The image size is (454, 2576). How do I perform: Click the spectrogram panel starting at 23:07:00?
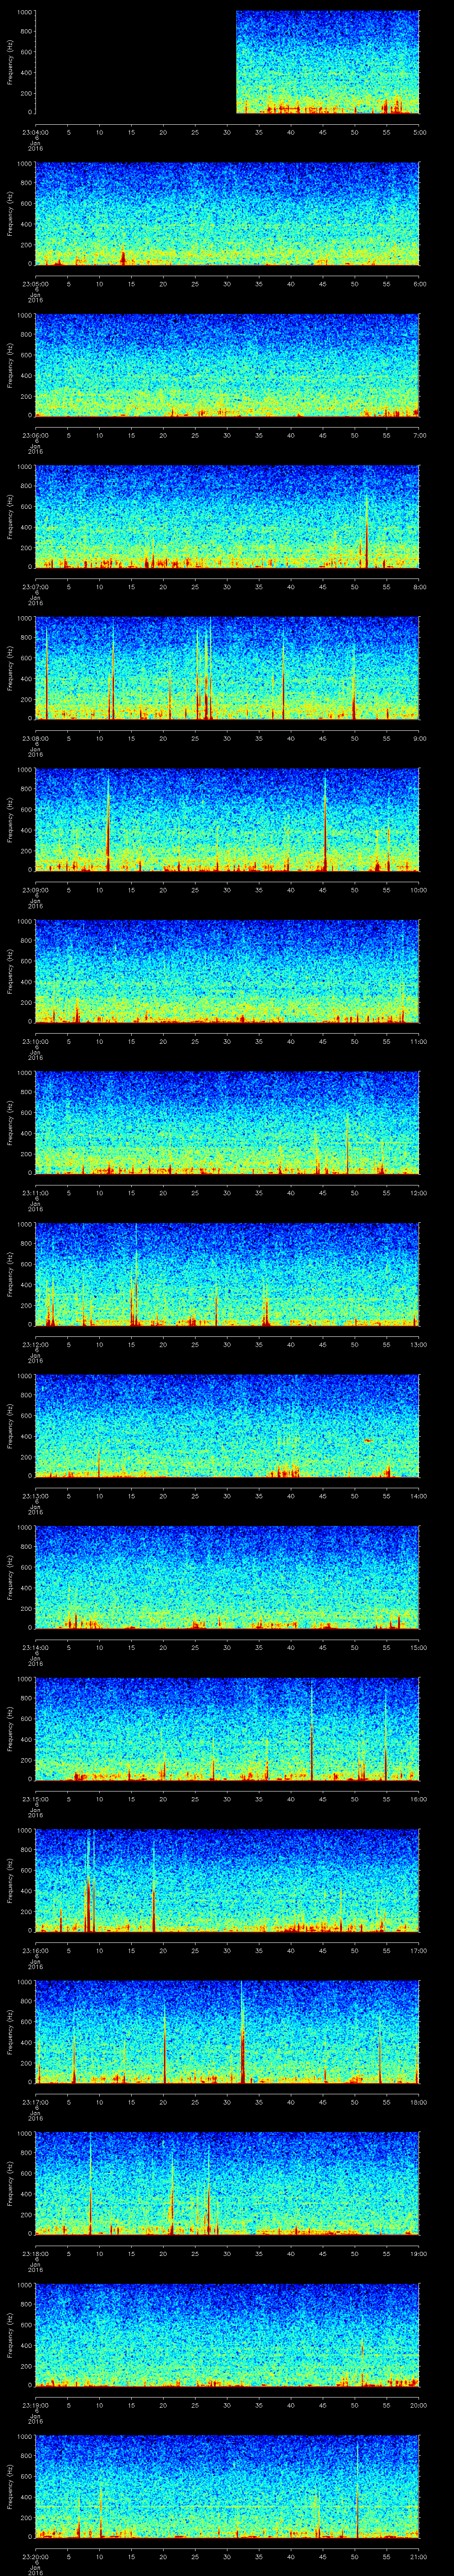(x=227, y=517)
